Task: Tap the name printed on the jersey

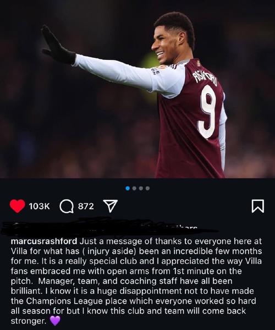Action: (205, 78)
